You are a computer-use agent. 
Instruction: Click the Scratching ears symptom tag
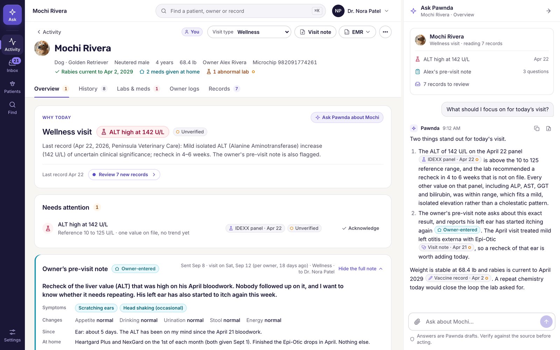[96, 308]
